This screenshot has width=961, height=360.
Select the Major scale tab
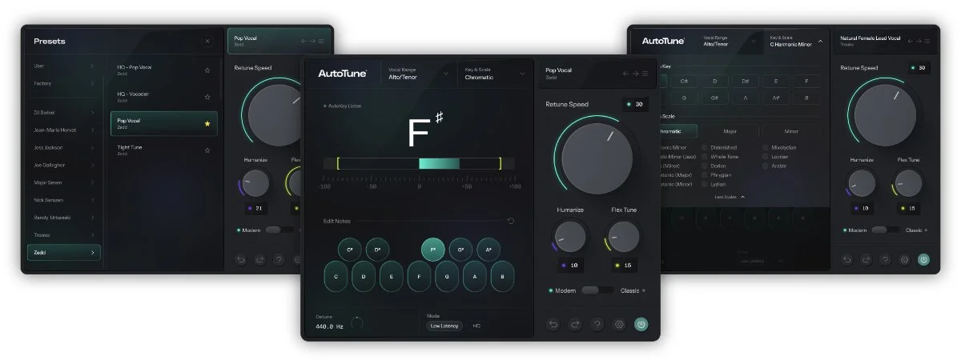(730, 131)
